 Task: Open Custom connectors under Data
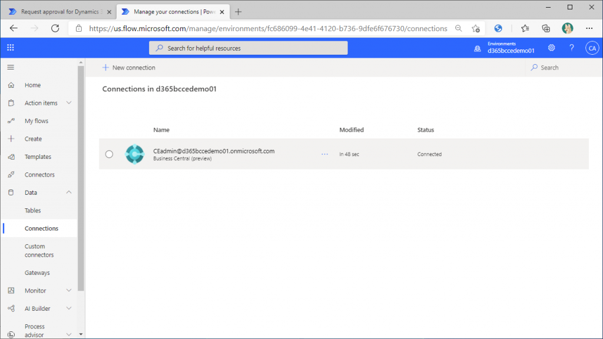(39, 251)
